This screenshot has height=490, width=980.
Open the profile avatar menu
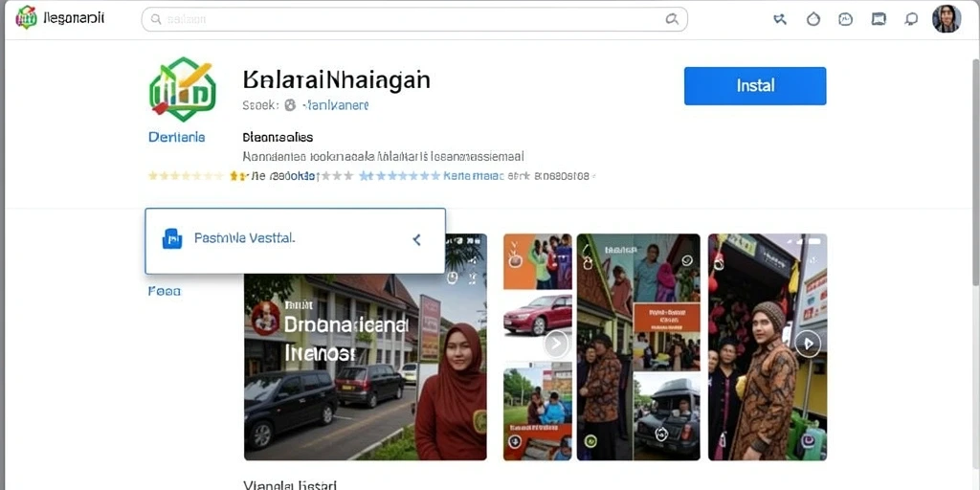coord(947,19)
